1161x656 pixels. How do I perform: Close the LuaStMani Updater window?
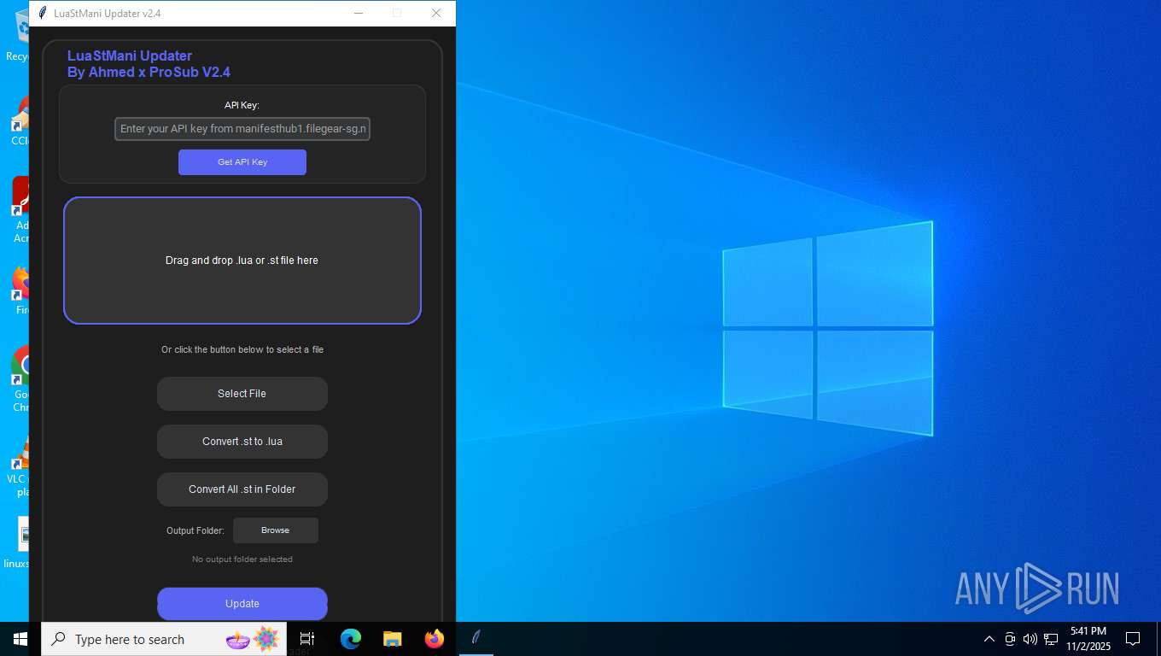[436, 13]
